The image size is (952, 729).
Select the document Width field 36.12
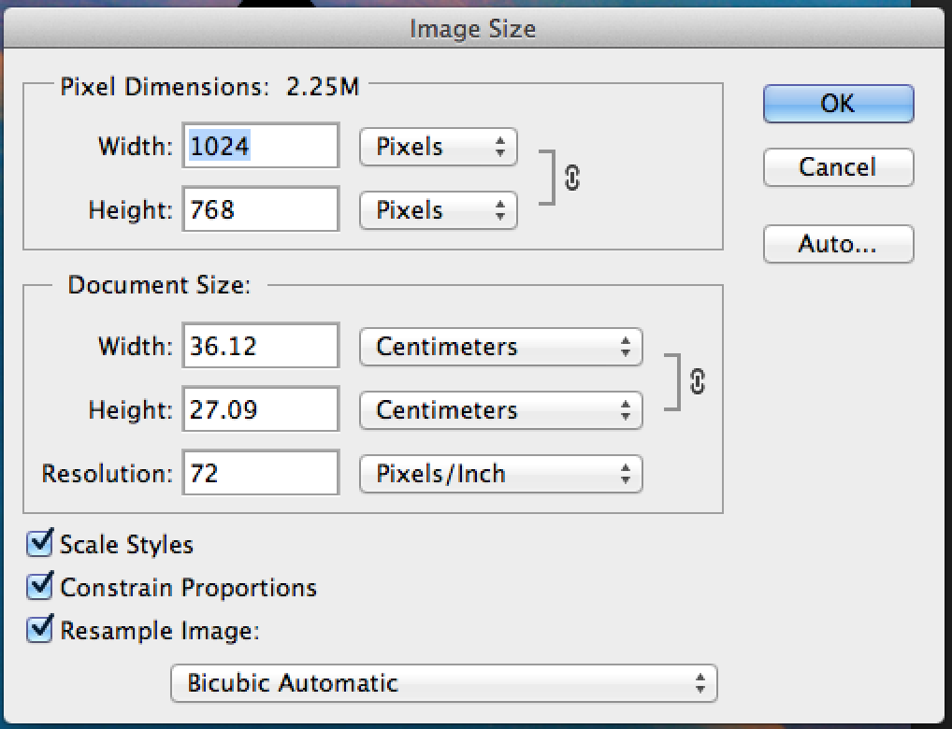(261, 347)
